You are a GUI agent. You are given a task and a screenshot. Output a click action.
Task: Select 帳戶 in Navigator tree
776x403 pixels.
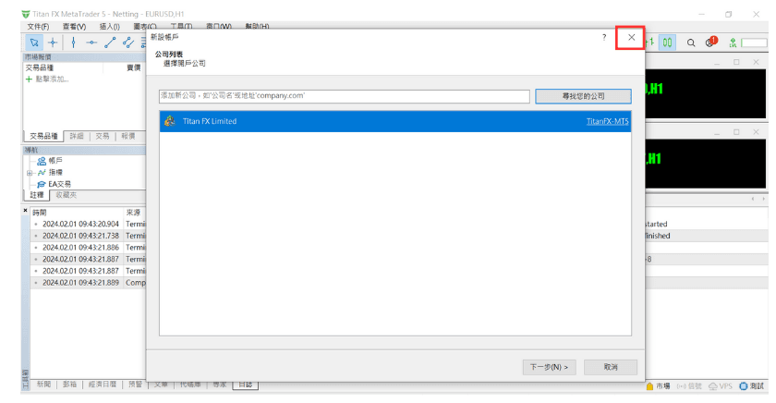point(55,161)
